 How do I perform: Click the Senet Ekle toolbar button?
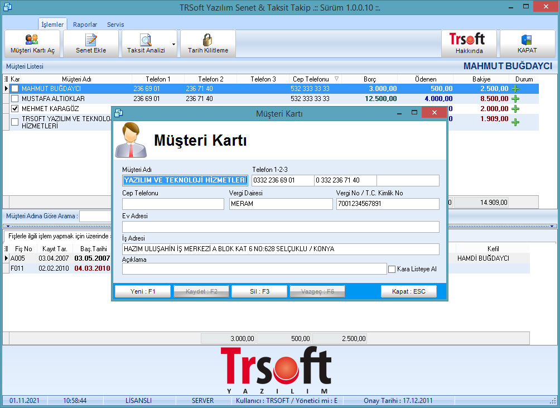(91, 44)
